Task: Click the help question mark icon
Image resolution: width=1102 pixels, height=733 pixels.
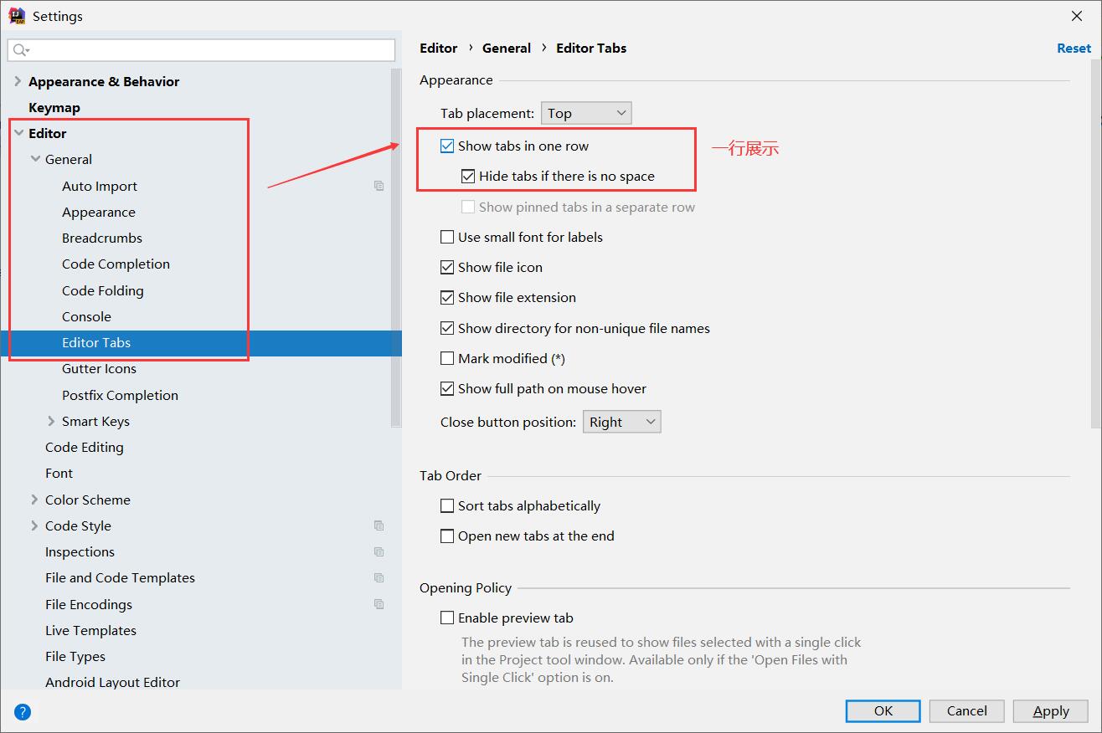Action: click(x=23, y=712)
